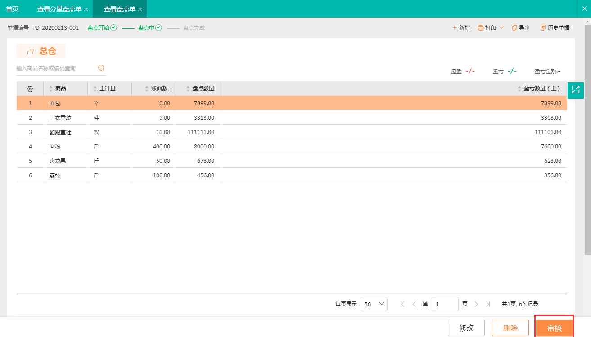Click the 新增 plus icon
Screen dimensions: 591x337
(x=455, y=28)
